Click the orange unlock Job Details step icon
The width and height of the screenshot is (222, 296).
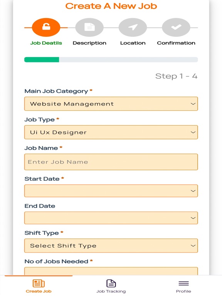click(x=46, y=27)
